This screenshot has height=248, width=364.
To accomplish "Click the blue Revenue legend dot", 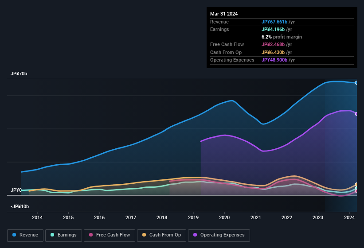I will pos(15,235).
